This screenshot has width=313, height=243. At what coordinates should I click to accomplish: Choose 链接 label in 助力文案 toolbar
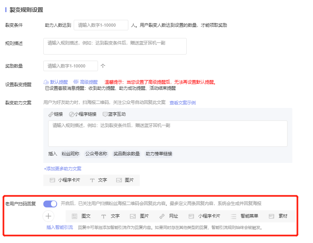coord(58,114)
